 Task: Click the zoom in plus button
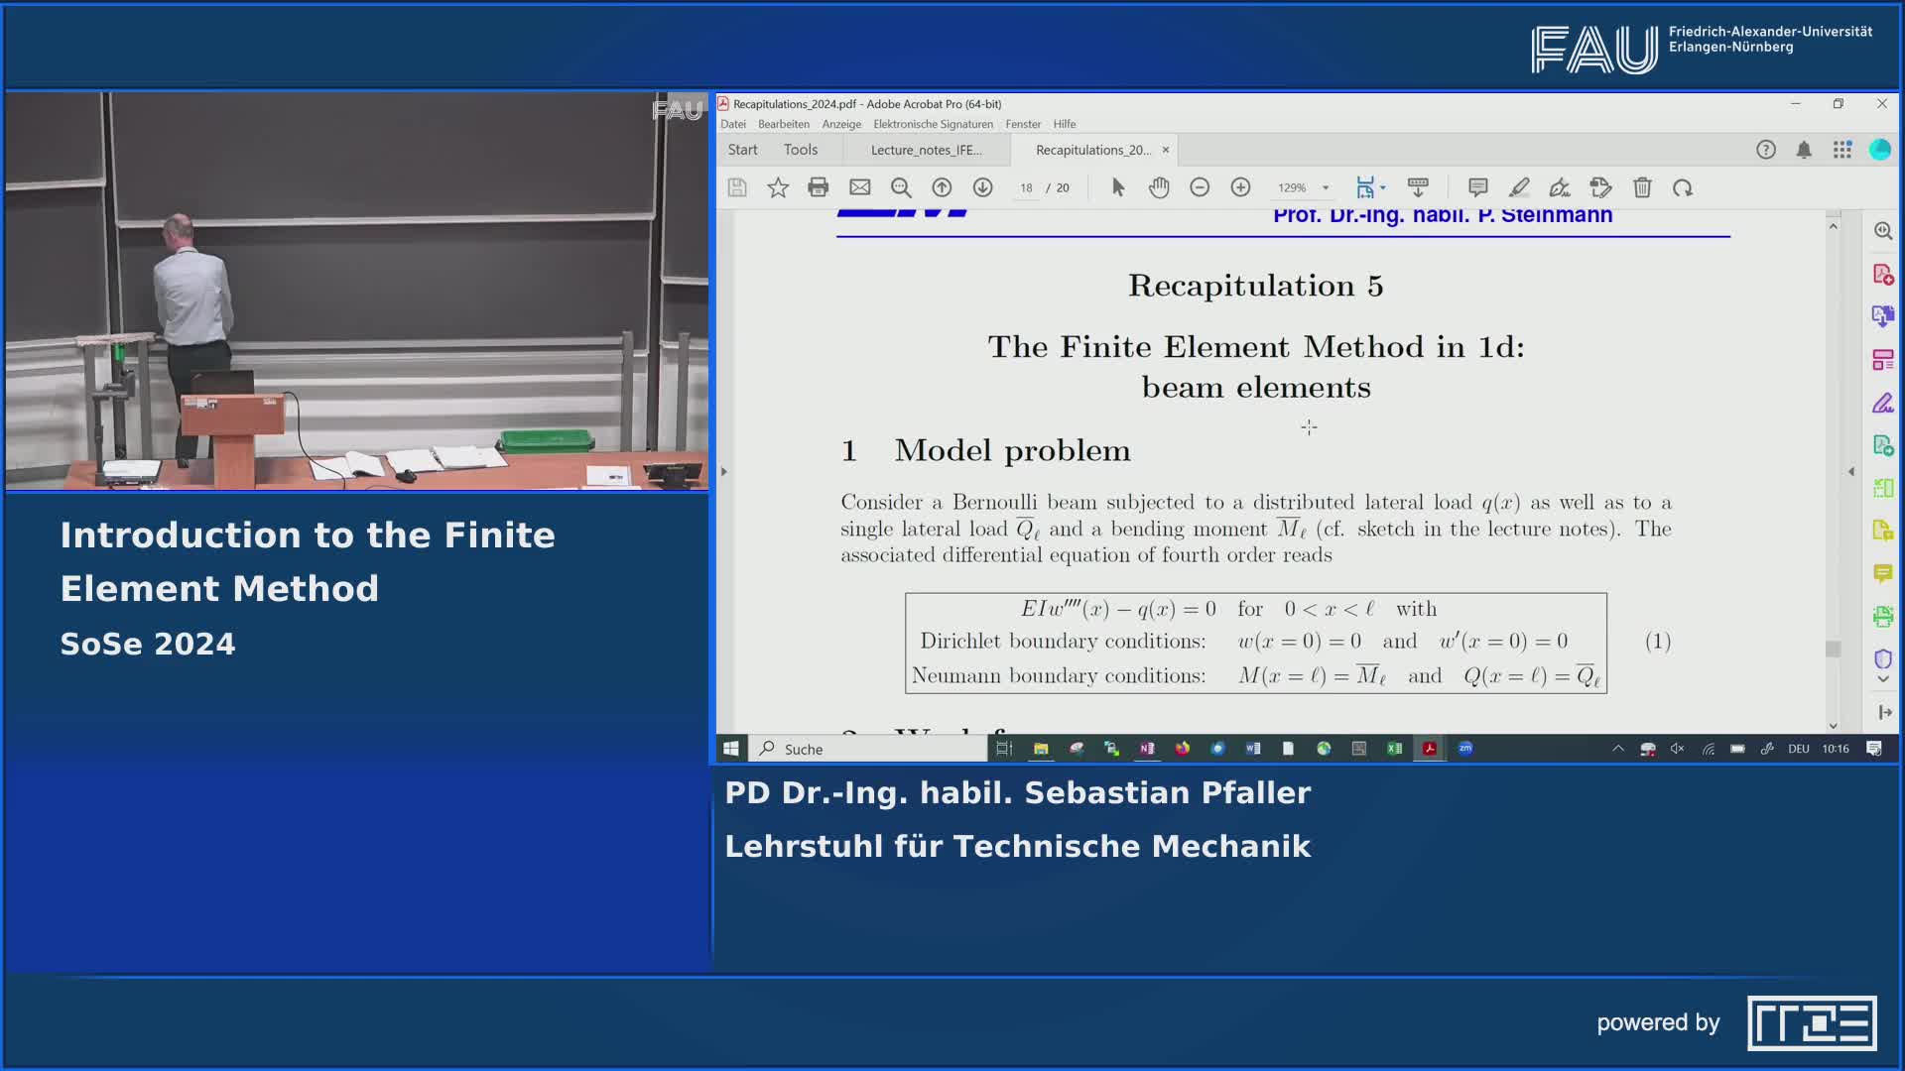(1240, 187)
